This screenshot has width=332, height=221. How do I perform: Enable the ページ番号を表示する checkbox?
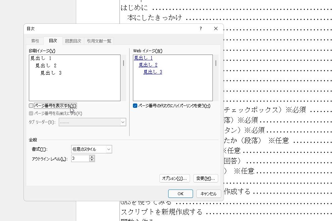pos(31,106)
